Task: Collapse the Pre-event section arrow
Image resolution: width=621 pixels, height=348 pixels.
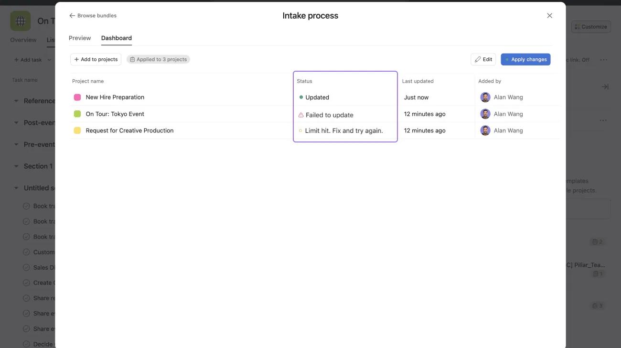Action: point(16,144)
